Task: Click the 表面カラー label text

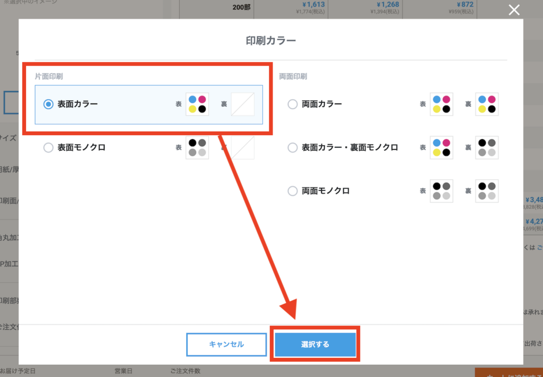Action: [77, 104]
